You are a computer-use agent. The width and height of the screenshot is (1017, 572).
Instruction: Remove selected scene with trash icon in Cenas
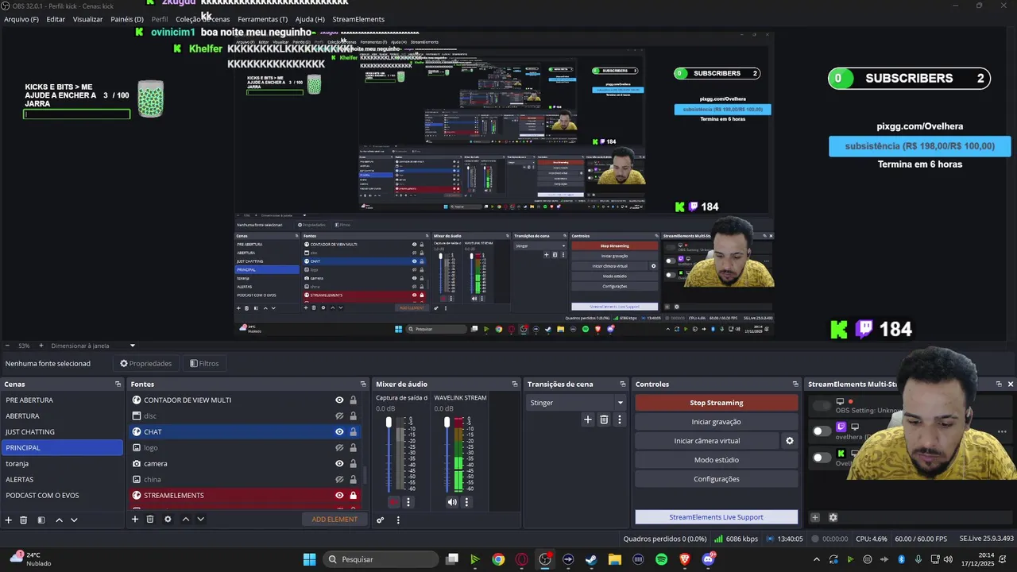(x=24, y=520)
